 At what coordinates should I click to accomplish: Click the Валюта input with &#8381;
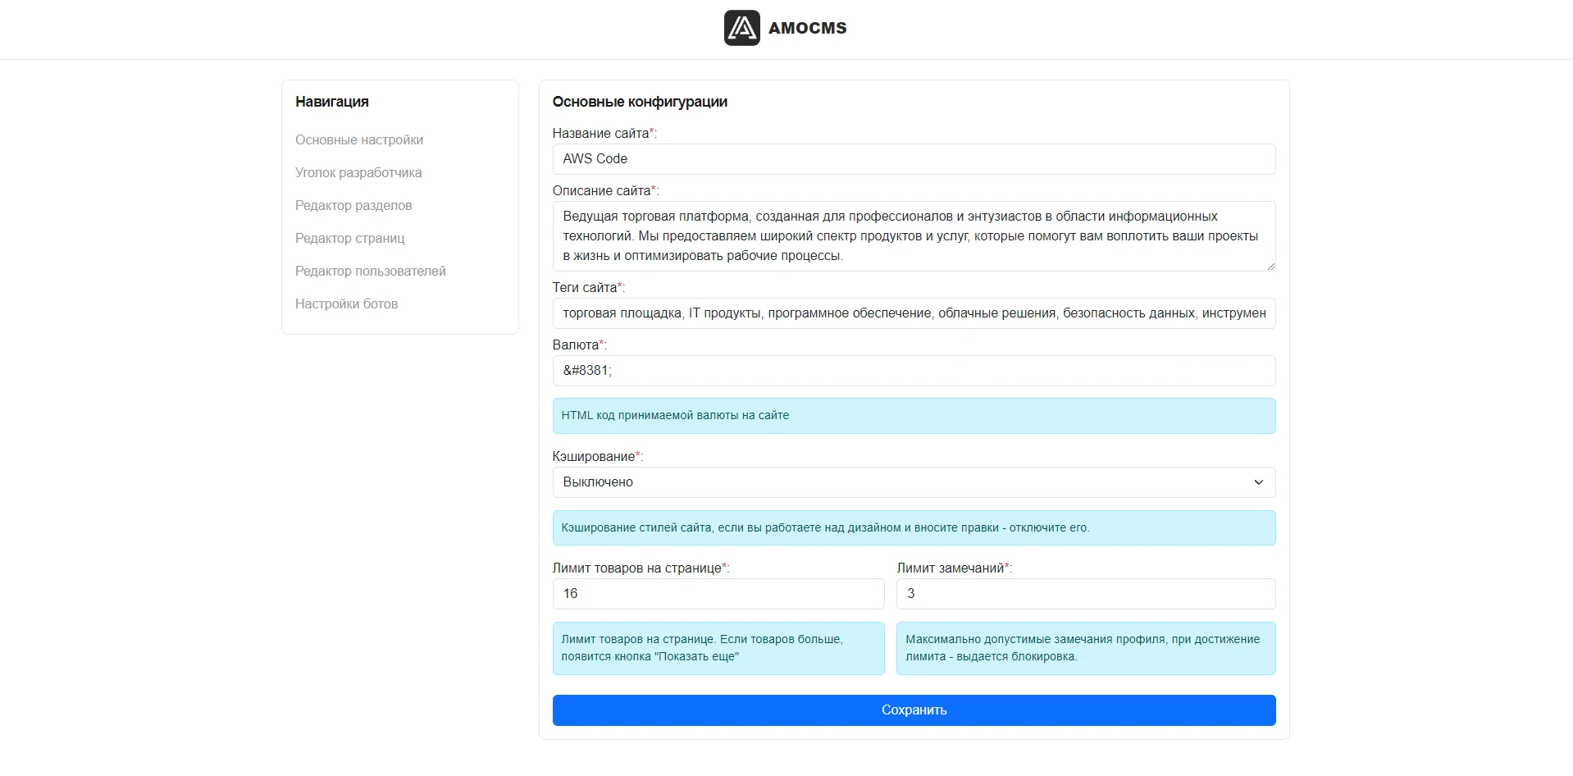point(914,371)
